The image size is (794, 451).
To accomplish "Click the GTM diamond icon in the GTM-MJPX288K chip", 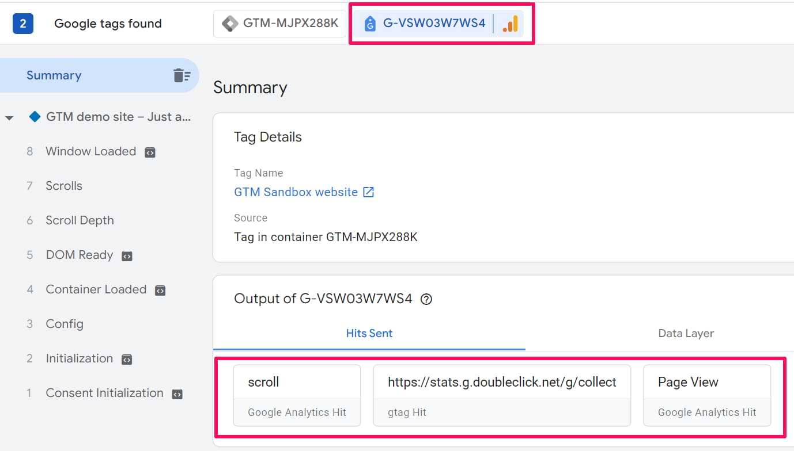I will [229, 24].
